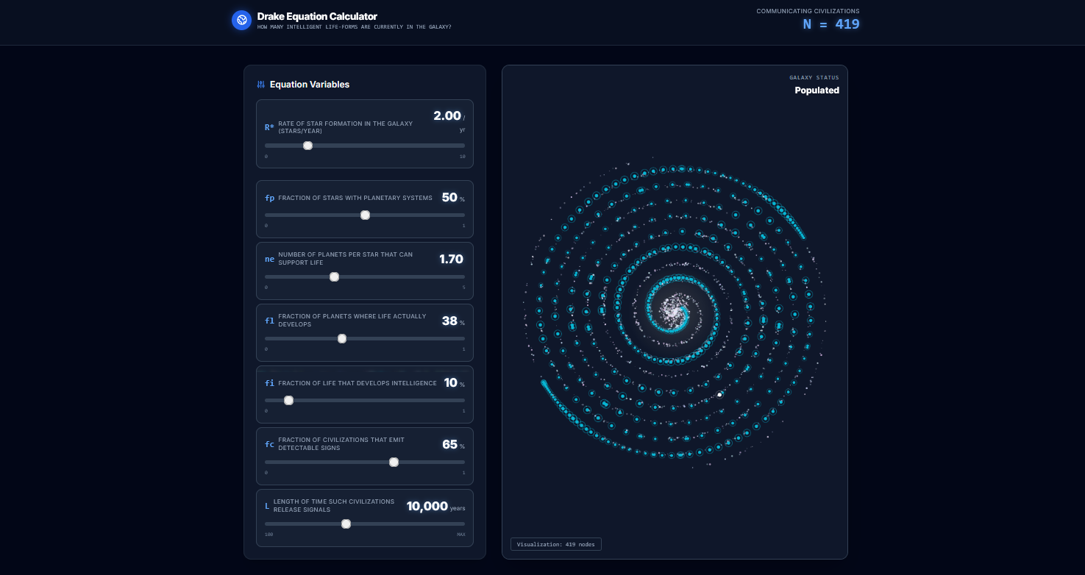Viewport: 1085px width, 575px height.
Task: Click the Drake Equation Calculator title
Action: [x=317, y=16]
